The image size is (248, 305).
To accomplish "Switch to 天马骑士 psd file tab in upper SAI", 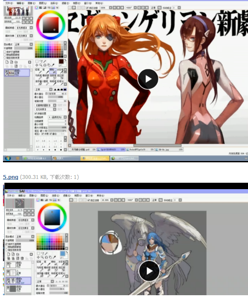I will pyautogui.click(x=83, y=150).
